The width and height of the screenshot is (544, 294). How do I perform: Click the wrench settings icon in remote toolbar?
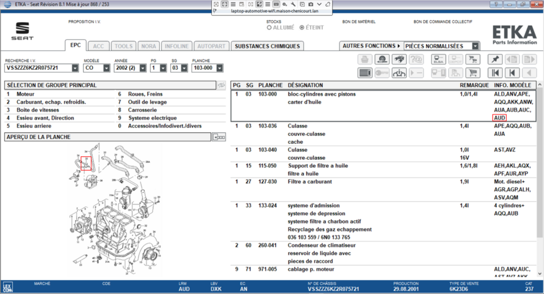tap(293, 4)
